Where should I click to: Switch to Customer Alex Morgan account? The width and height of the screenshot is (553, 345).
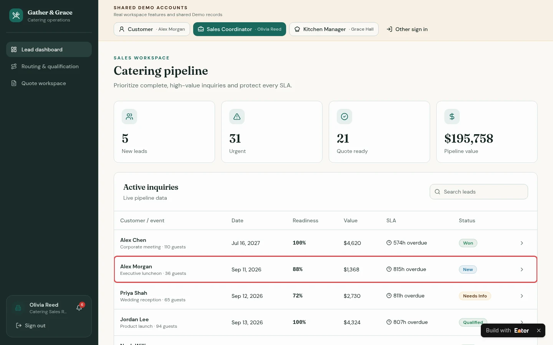click(x=152, y=29)
